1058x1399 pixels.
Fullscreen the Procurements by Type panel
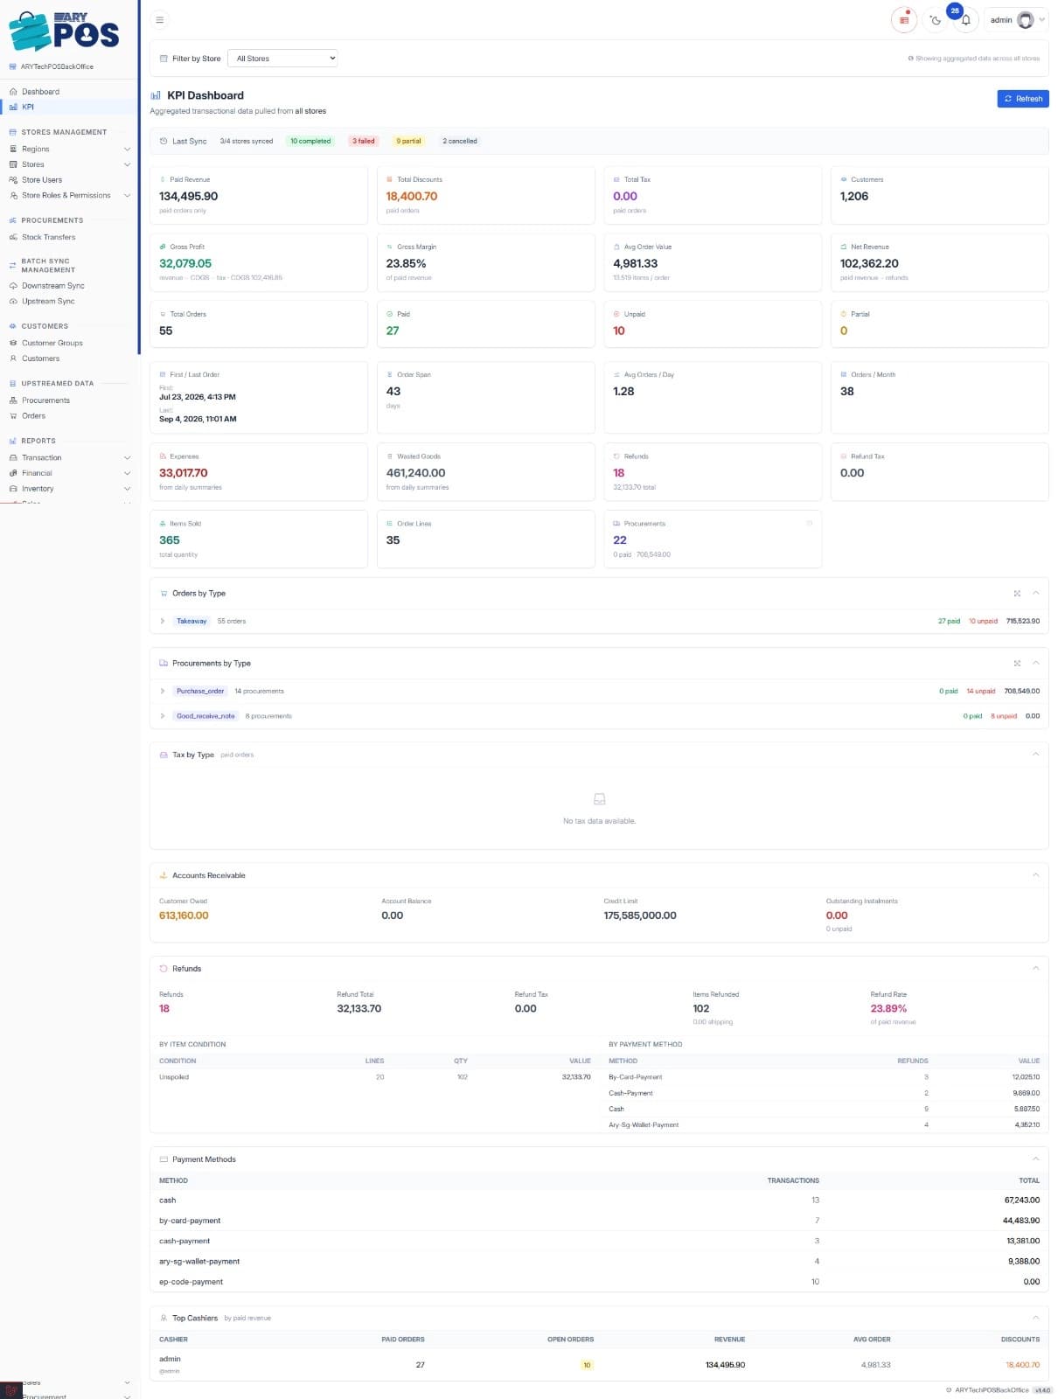1017,664
